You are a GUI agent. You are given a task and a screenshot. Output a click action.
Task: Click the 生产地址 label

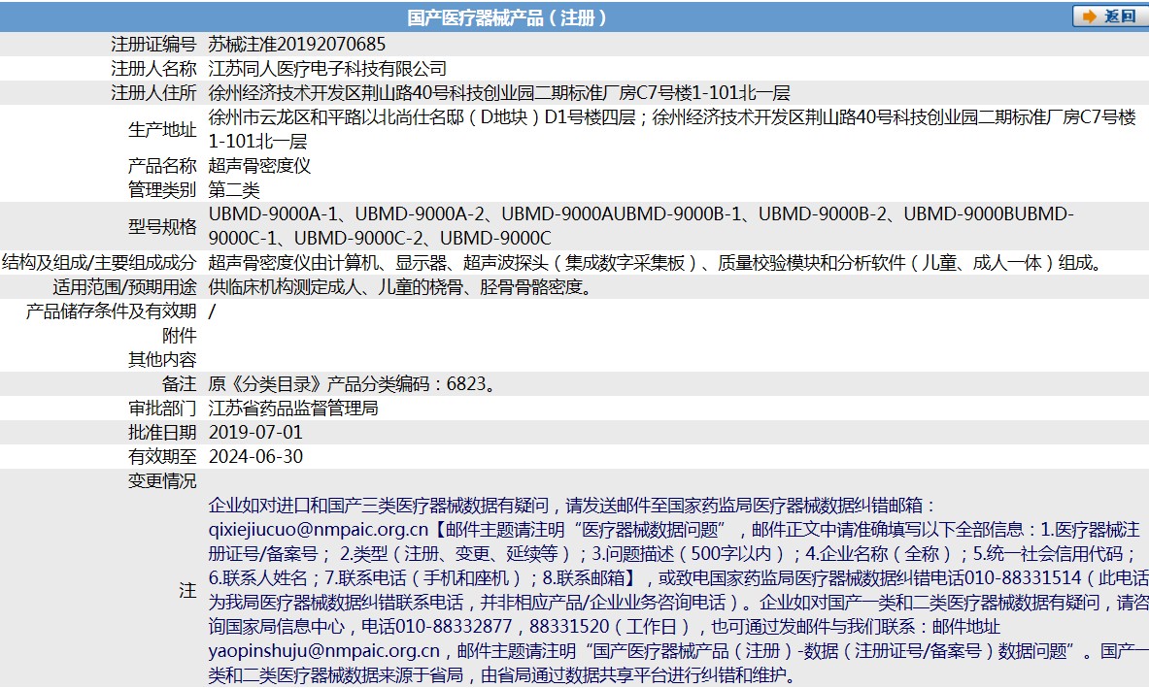[x=162, y=130]
